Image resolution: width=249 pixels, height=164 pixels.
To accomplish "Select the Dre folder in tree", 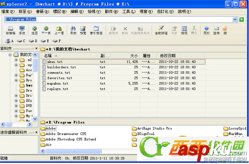I will click(26, 90).
